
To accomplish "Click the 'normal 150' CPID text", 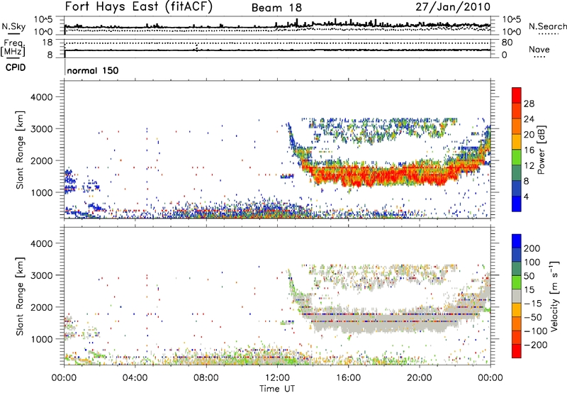I will (93, 70).
